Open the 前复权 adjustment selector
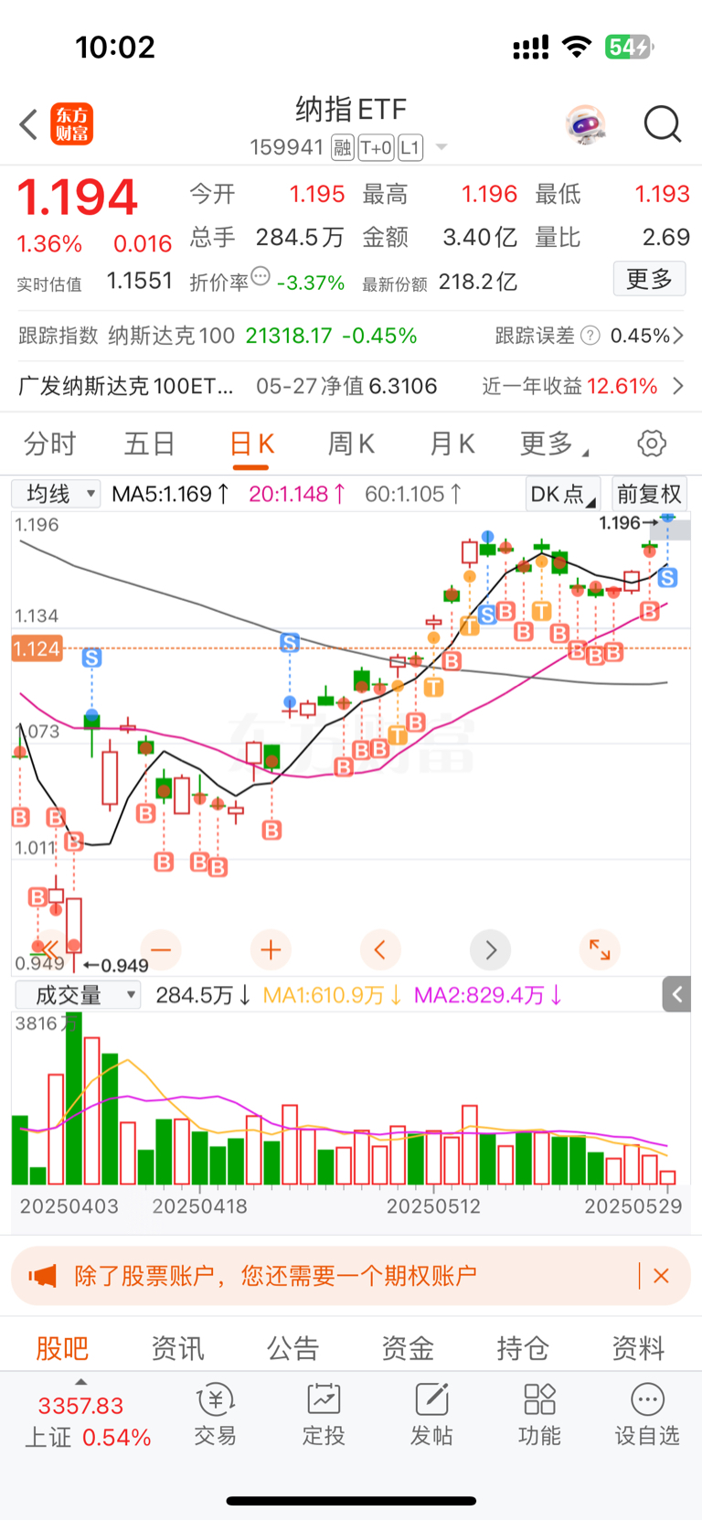 point(649,494)
